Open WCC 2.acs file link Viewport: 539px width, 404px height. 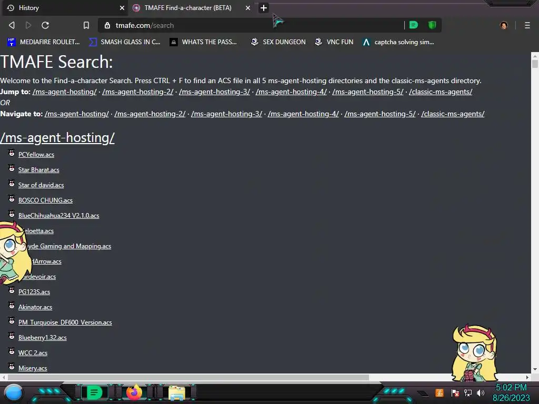pyautogui.click(x=33, y=353)
